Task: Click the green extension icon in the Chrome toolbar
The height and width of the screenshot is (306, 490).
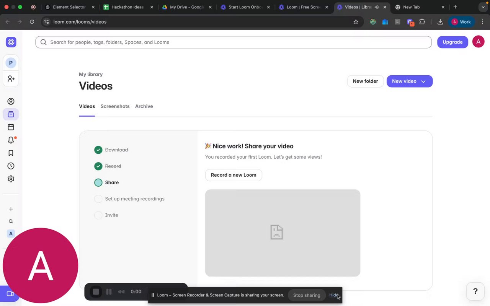Action: tap(373, 22)
